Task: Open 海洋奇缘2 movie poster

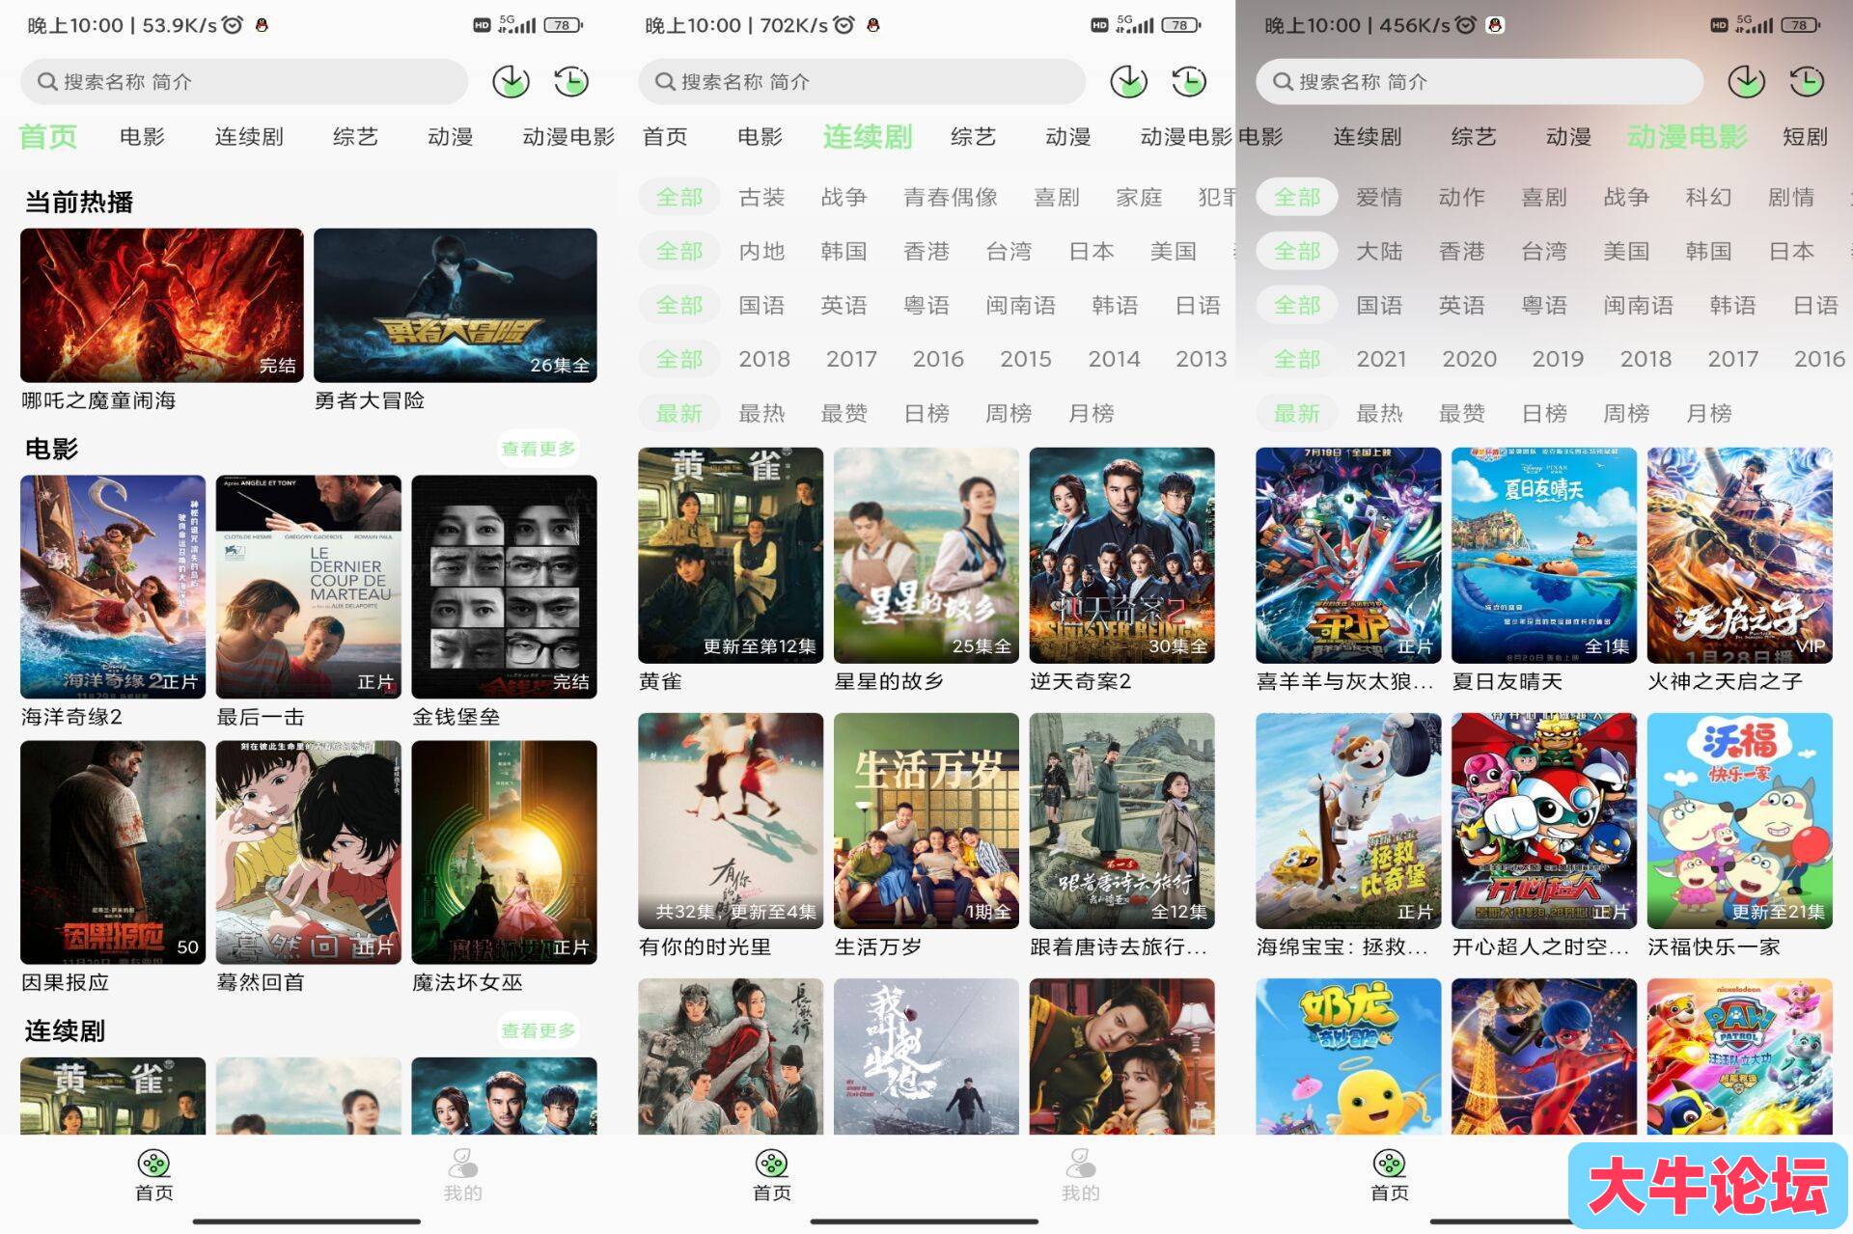Action: point(113,587)
